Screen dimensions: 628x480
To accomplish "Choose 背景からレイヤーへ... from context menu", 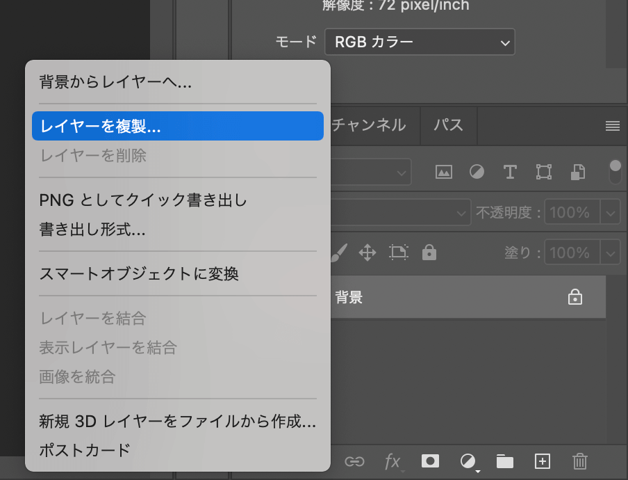I will pos(177,82).
